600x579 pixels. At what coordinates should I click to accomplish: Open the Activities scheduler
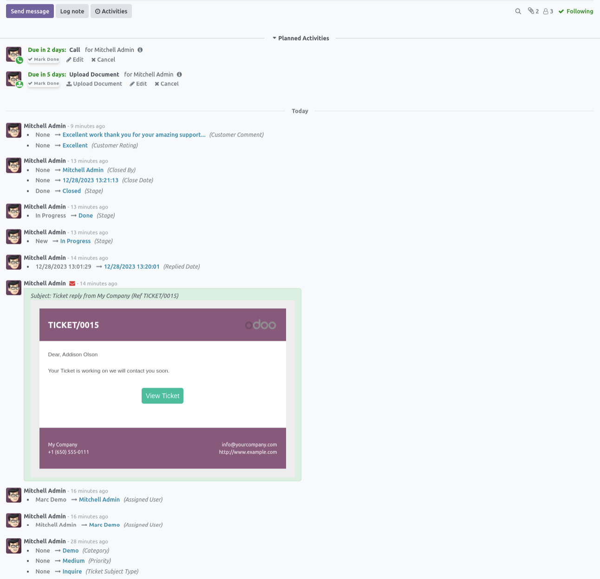pyautogui.click(x=111, y=11)
